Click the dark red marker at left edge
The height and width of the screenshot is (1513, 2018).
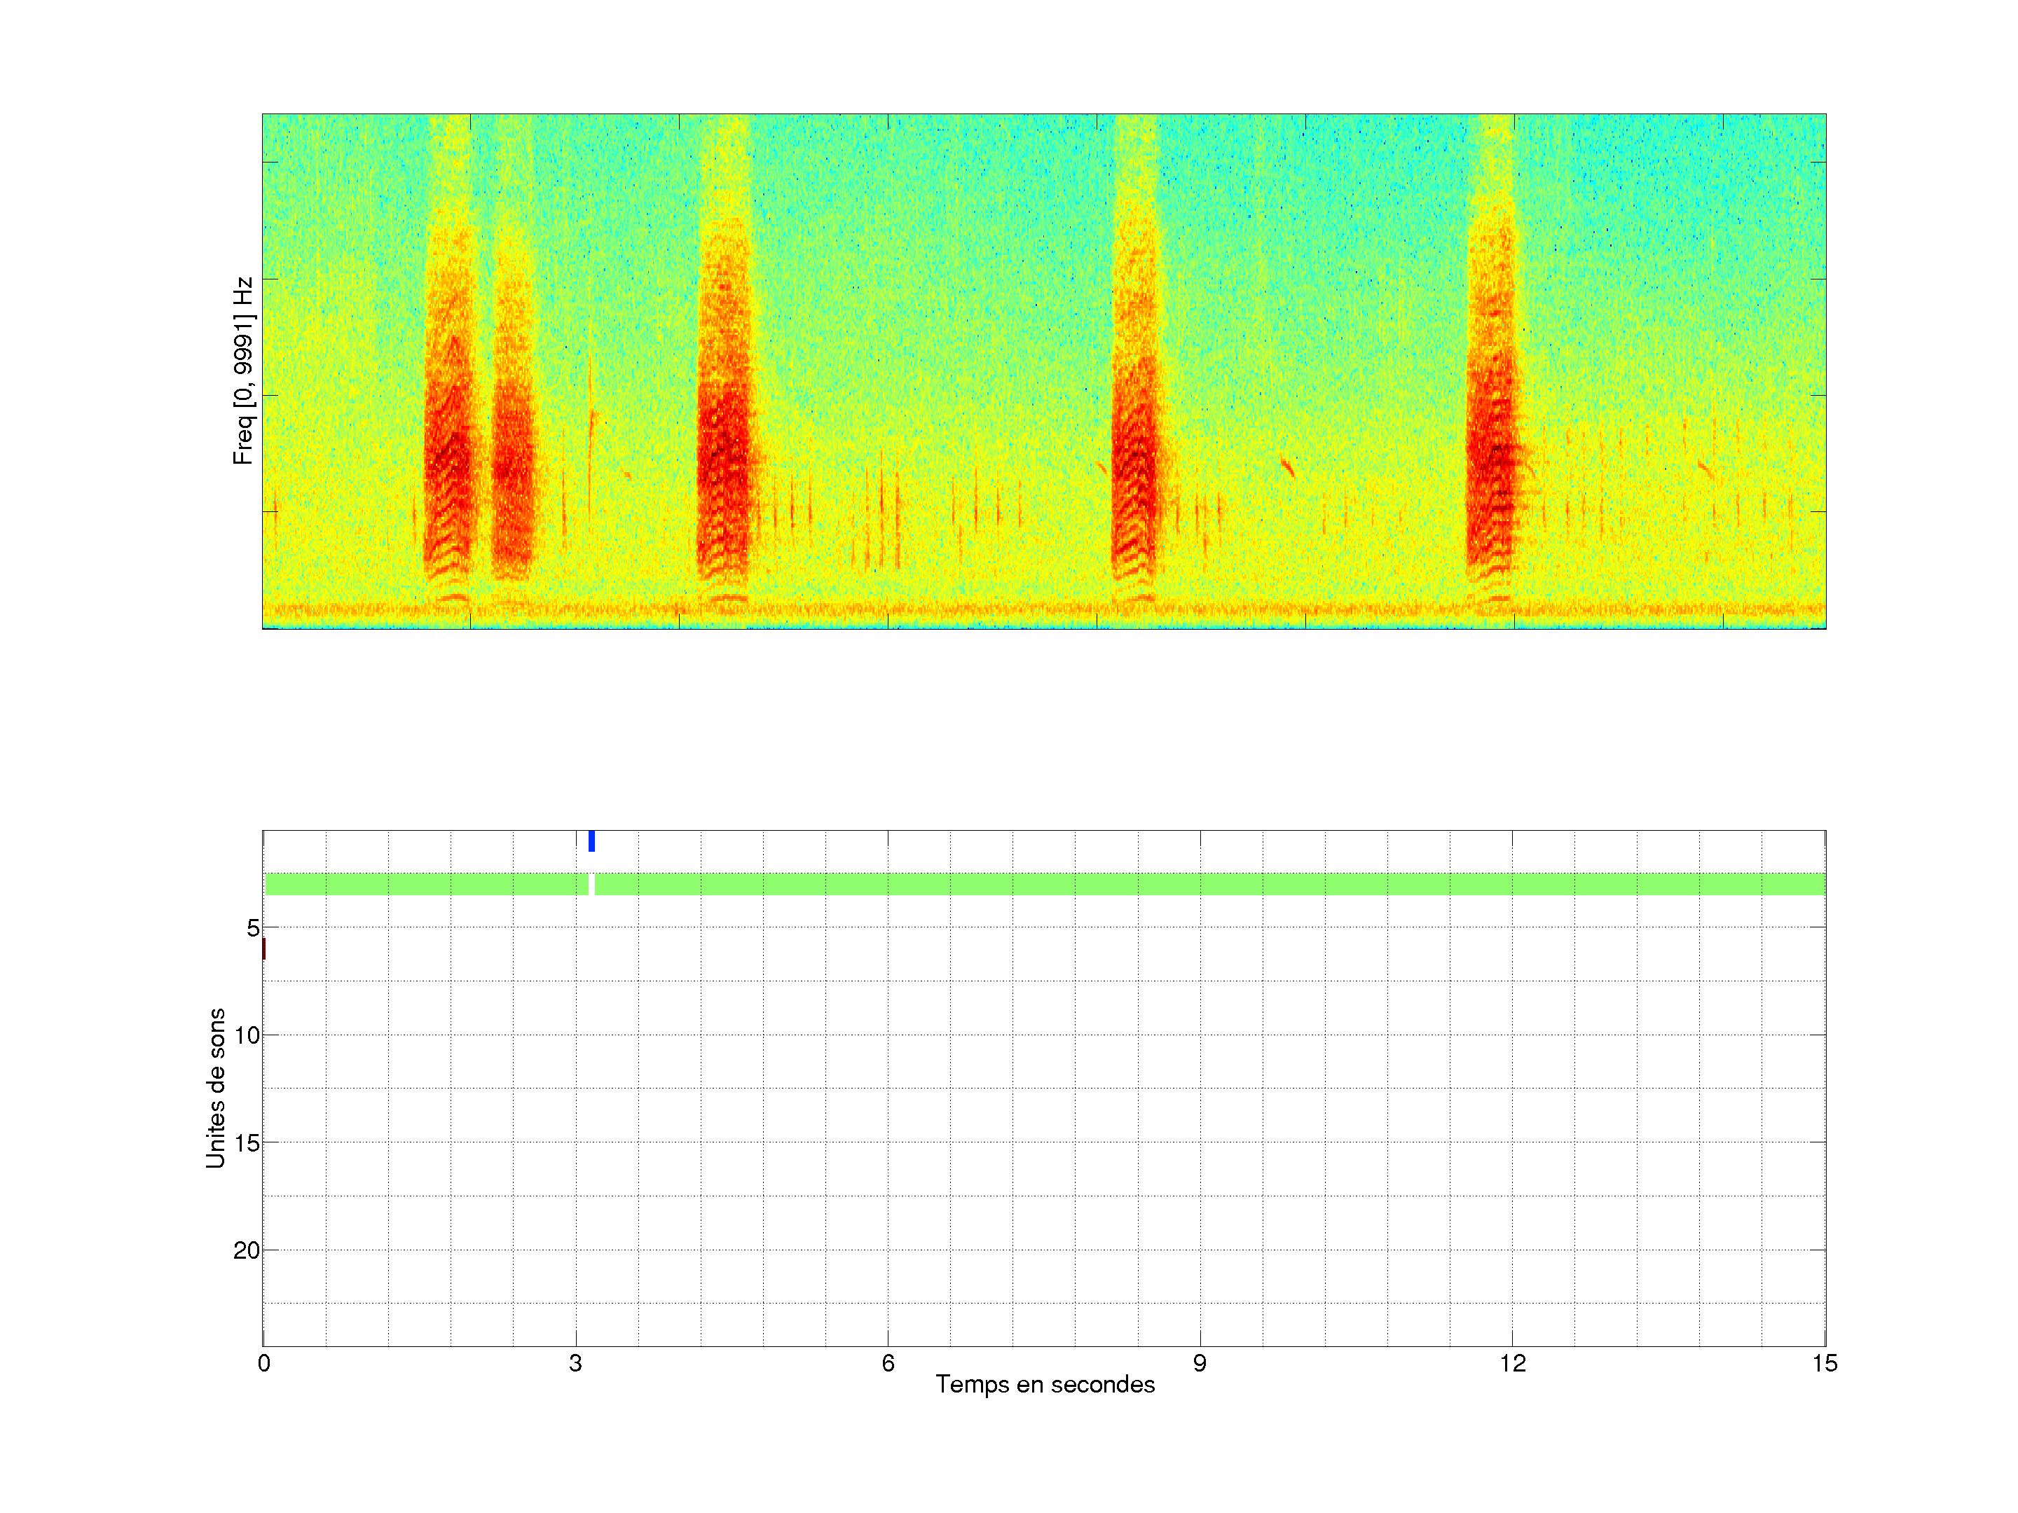[x=263, y=948]
